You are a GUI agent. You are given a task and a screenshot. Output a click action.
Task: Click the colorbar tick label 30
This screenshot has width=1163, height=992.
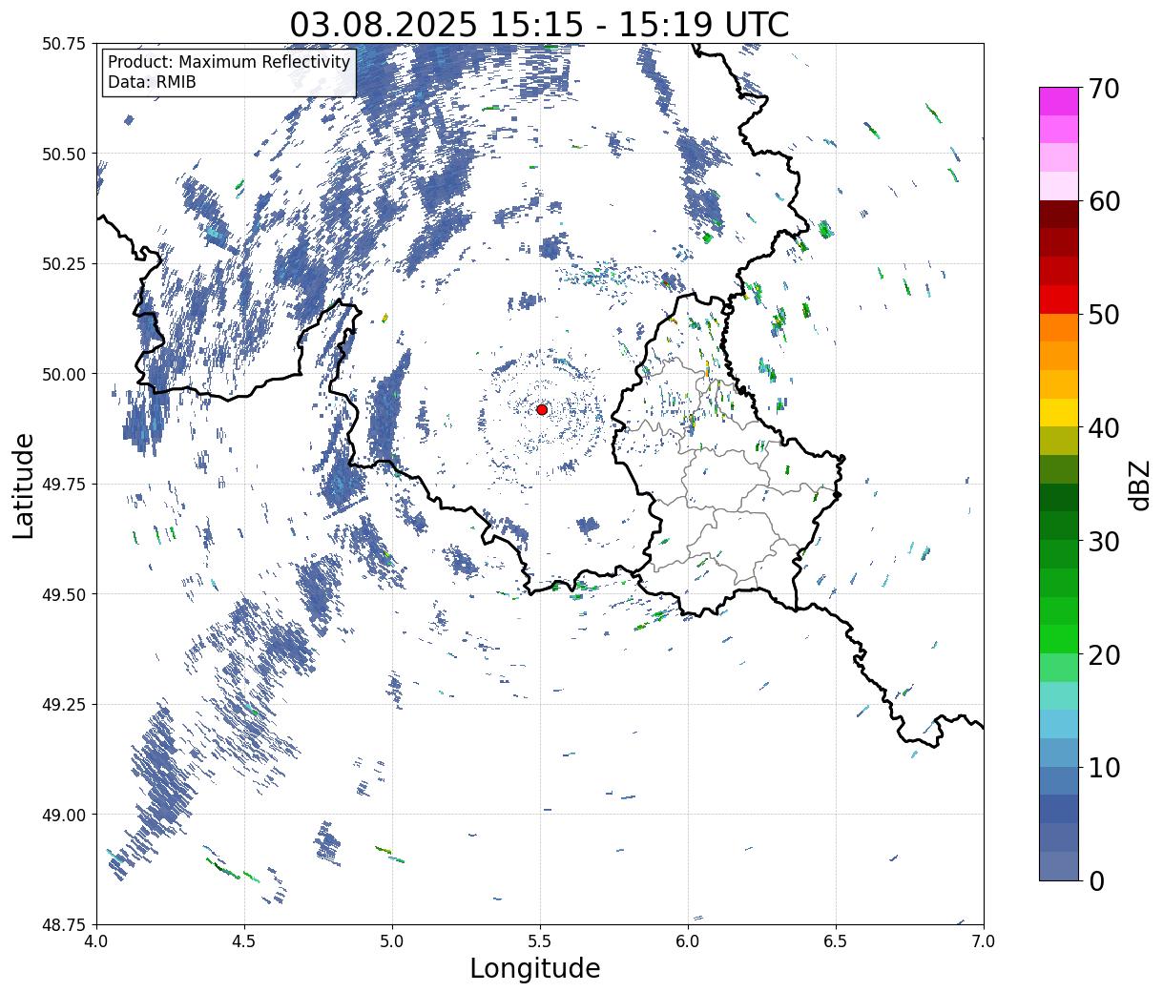tap(1104, 541)
